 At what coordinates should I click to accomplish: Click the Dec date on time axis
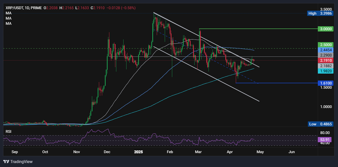(x=107, y=152)
